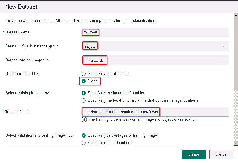The height and width of the screenshot is (163, 238).
Task: Click the scrollbar up arrow
Action: pos(236,15)
